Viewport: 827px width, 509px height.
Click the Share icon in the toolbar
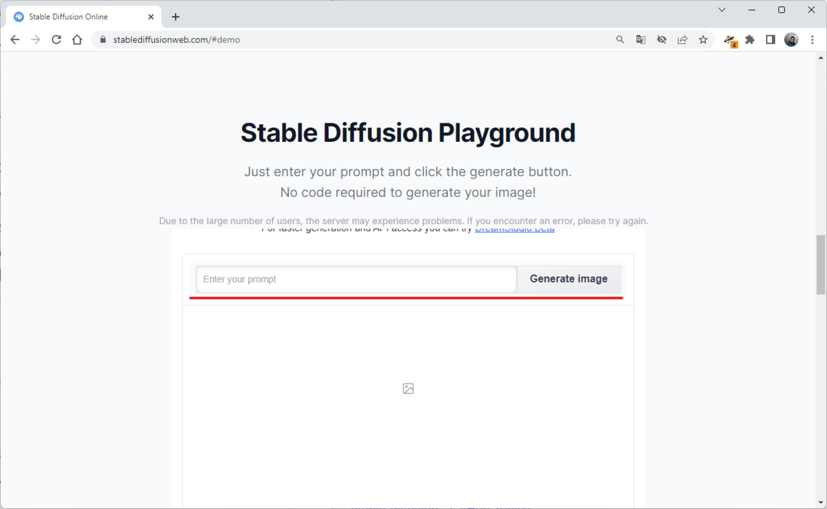(682, 39)
